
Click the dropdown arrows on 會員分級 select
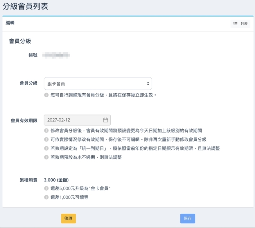(148, 84)
